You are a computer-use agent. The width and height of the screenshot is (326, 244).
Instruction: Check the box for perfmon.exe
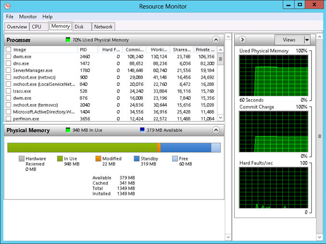pyautogui.click(x=8, y=118)
